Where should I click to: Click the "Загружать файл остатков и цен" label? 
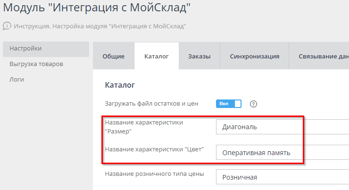pyautogui.click(x=151, y=103)
